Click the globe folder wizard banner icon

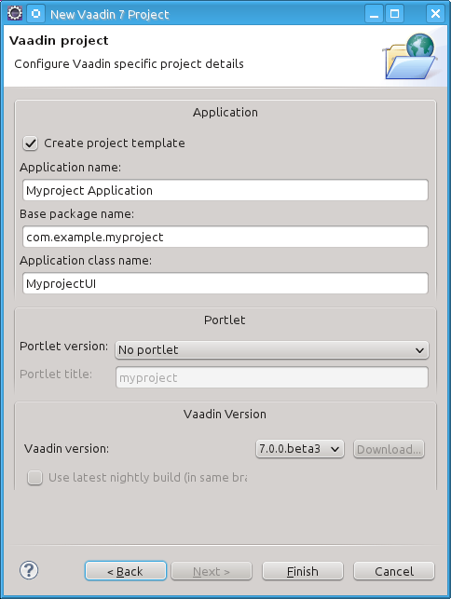coord(410,56)
